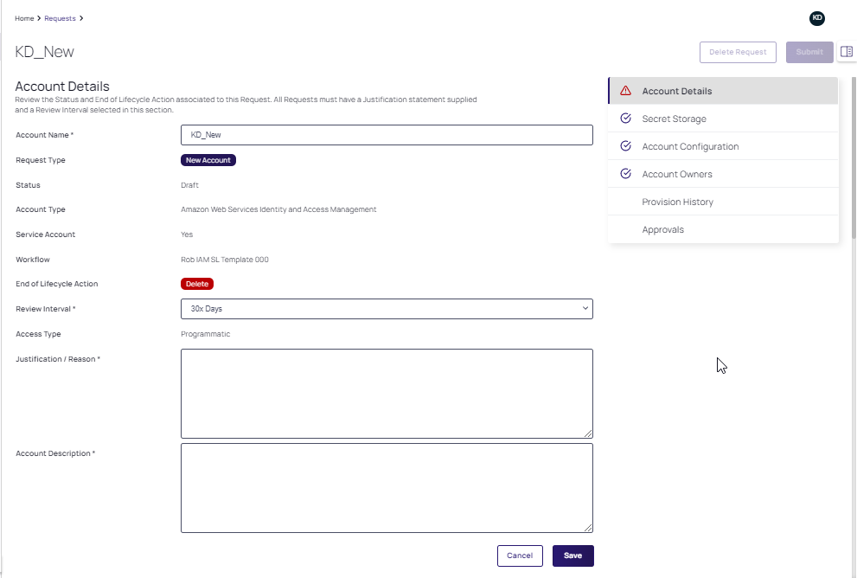Click the Cancel button
The image size is (857, 578).
(x=520, y=556)
